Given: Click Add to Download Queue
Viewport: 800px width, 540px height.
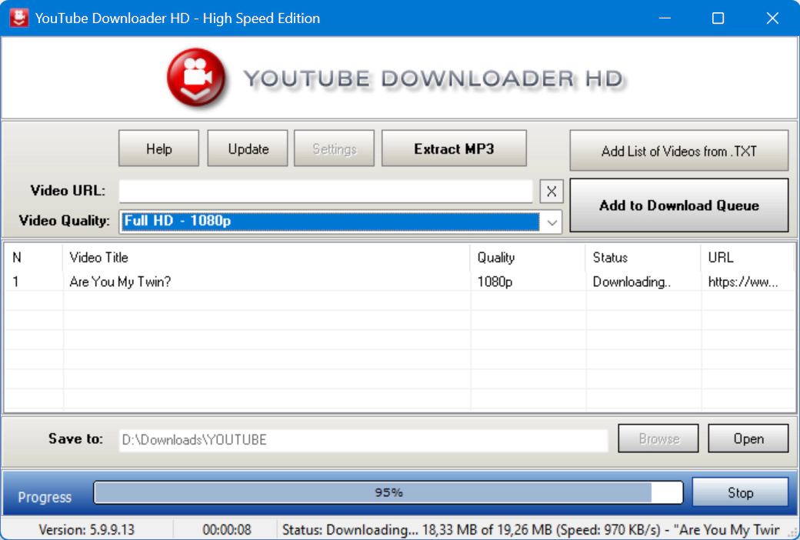Looking at the screenshot, I should (678, 205).
